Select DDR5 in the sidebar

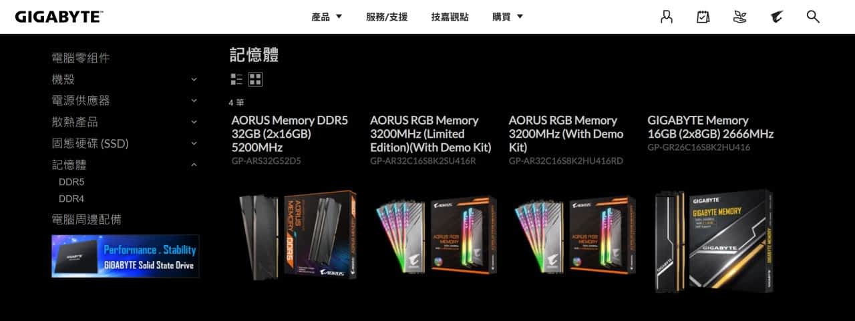click(71, 182)
